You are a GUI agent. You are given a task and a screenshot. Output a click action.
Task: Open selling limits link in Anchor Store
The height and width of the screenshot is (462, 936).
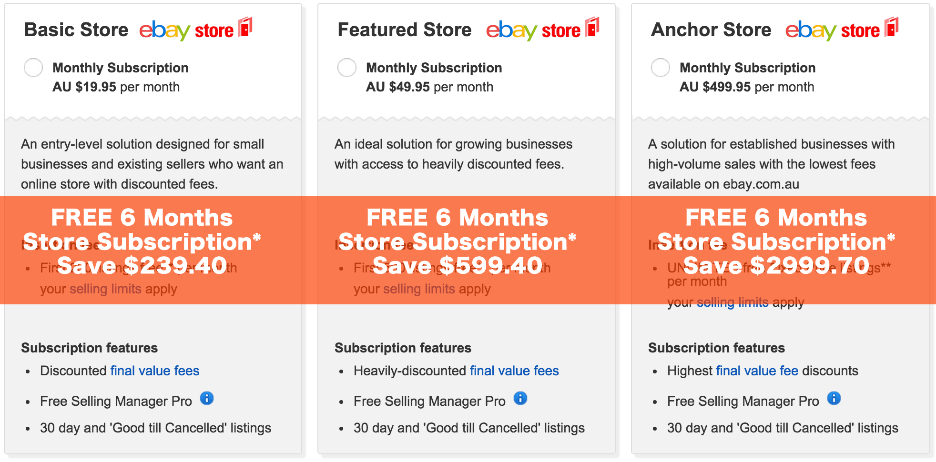click(733, 302)
